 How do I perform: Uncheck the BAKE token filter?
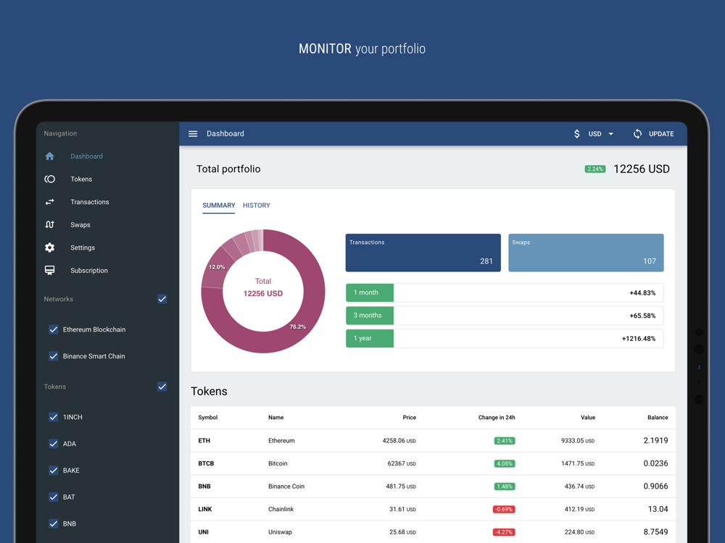click(x=54, y=471)
